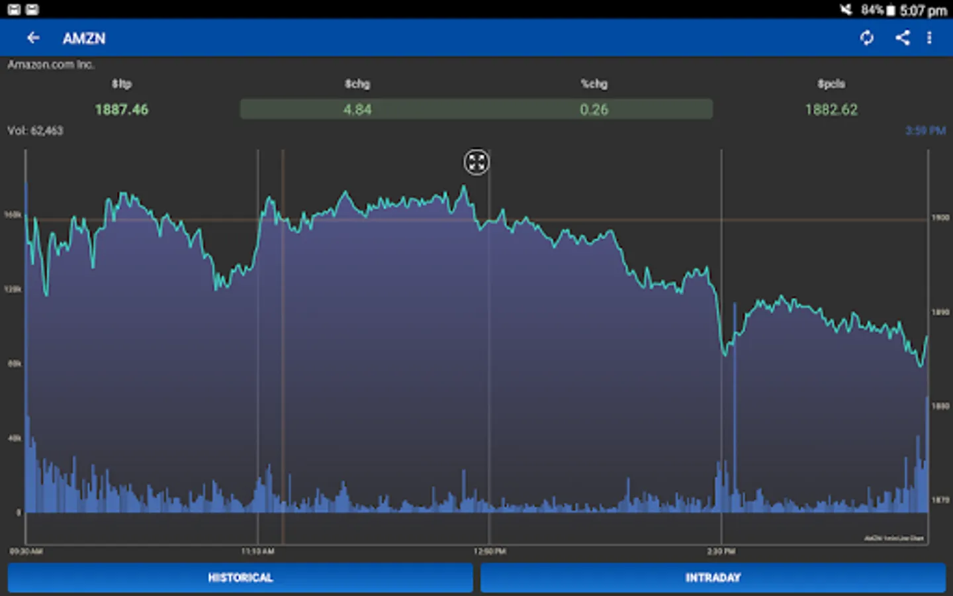953x596 pixels.
Task: Click the 11:10 AM time axis label
Action: click(258, 551)
